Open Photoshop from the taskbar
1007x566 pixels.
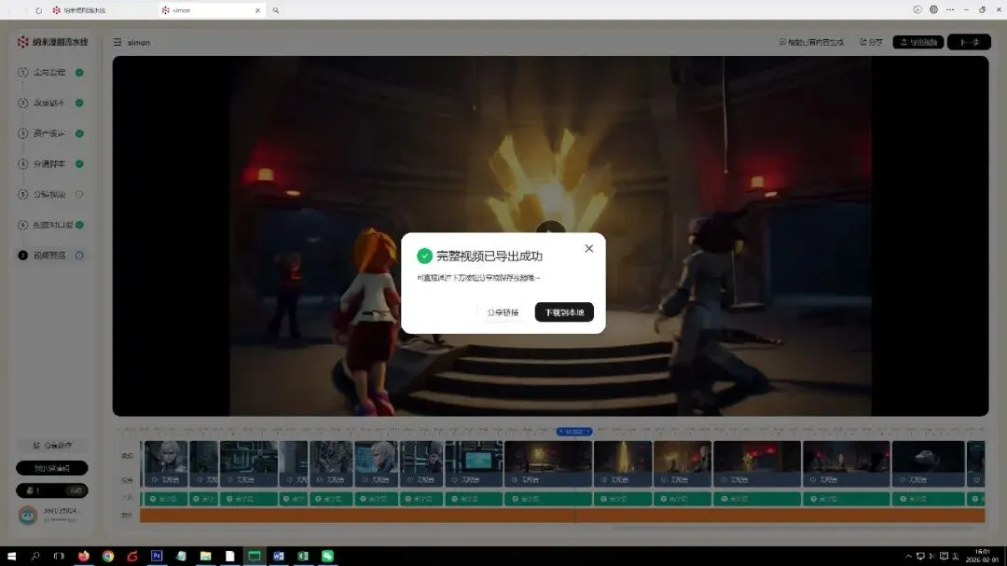[x=157, y=557]
